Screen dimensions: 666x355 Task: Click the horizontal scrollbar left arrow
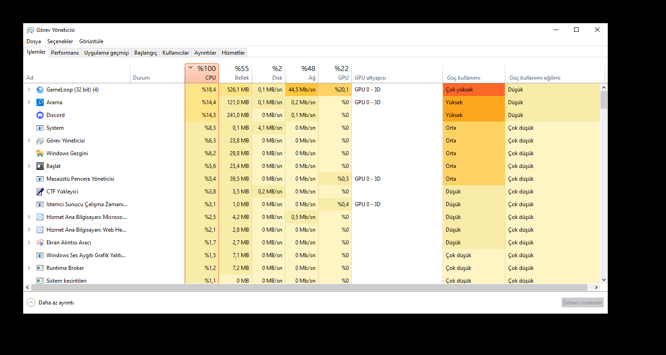27,288
